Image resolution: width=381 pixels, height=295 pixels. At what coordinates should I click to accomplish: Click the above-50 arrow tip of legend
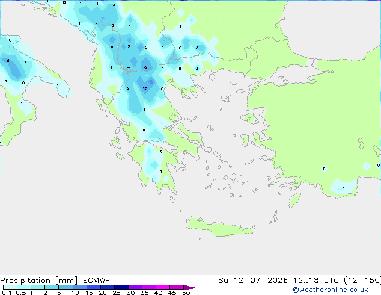[190, 287]
